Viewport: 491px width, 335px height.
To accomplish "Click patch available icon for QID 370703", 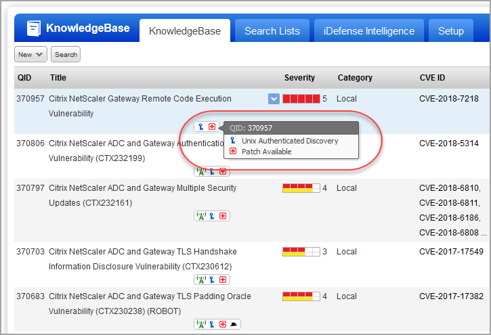I will click(223, 280).
